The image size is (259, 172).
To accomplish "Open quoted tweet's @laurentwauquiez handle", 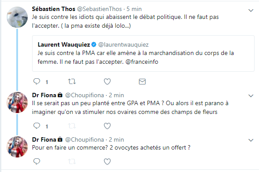I will tap(124, 44).
